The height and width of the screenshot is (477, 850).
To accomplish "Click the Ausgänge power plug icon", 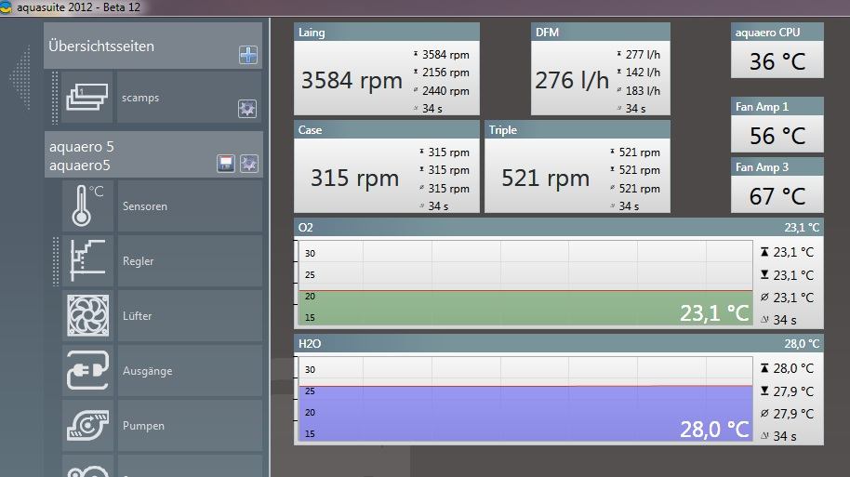I will (87, 371).
